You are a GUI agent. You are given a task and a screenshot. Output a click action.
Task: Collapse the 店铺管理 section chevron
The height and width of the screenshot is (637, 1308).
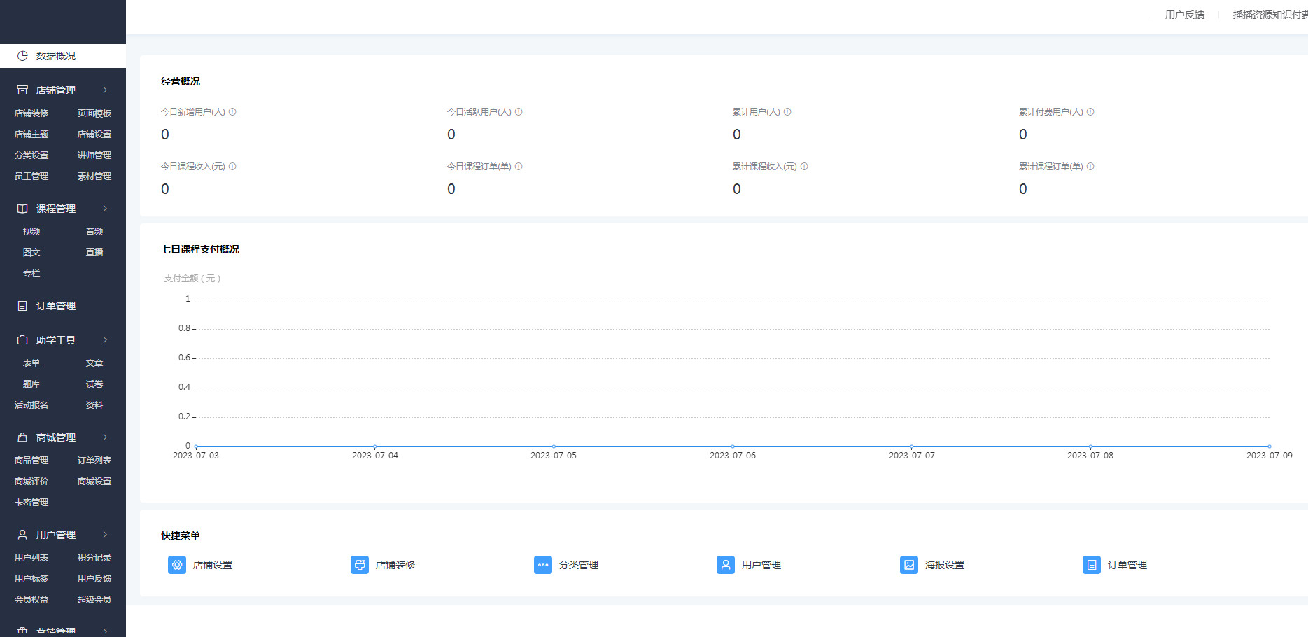(105, 90)
